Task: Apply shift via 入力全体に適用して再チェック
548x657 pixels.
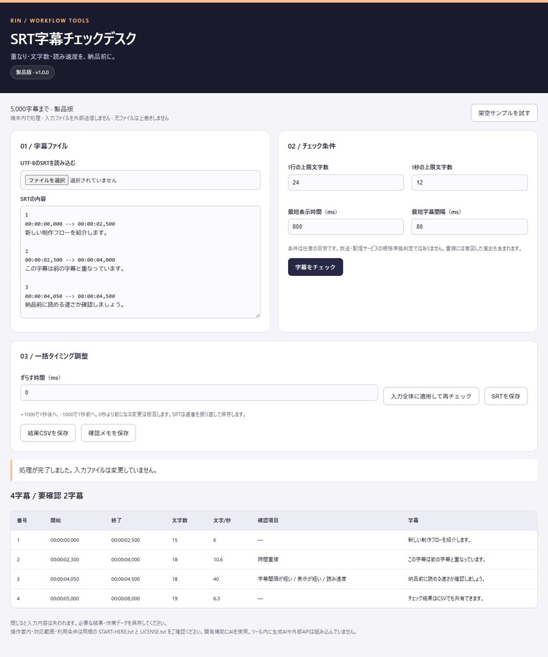Action: 431,396
